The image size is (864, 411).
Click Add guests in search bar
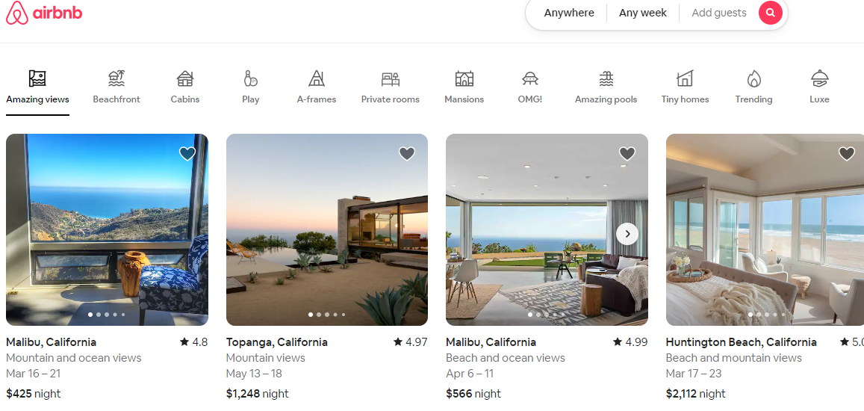pos(719,13)
